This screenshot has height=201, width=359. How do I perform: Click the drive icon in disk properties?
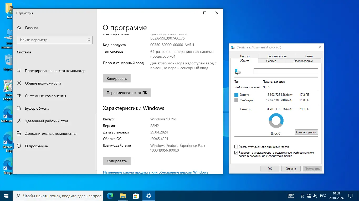pyautogui.click(x=238, y=71)
